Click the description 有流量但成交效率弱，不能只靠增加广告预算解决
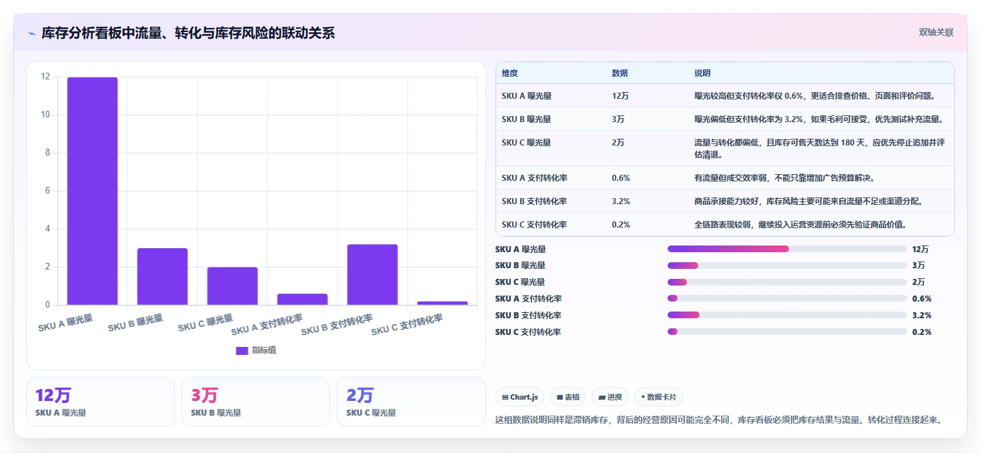The image size is (981, 453). [x=784, y=178]
